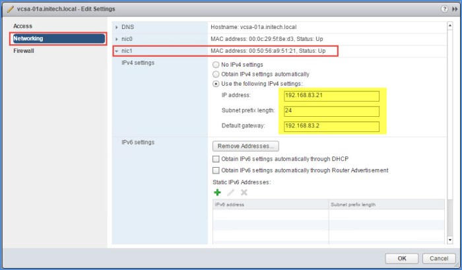Click the scrollbar up arrow
Image resolution: width=462 pixels, height=270 pixels.
pos(449,26)
